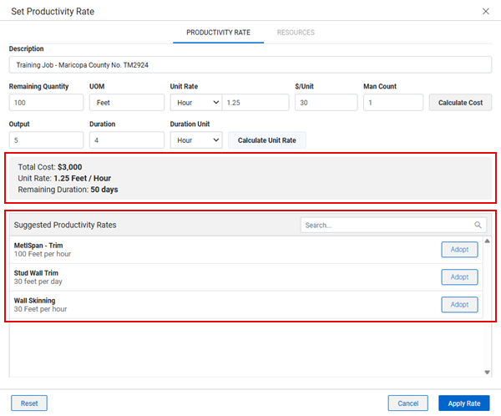The height and width of the screenshot is (416, 501).
Task: Click the Unit Rate 1.25 Feet / Hour summary
Action: point(64,178)
